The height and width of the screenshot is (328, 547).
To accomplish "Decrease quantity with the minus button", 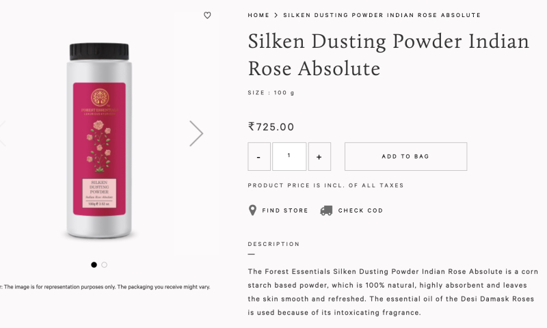I will tap(258, 156).
